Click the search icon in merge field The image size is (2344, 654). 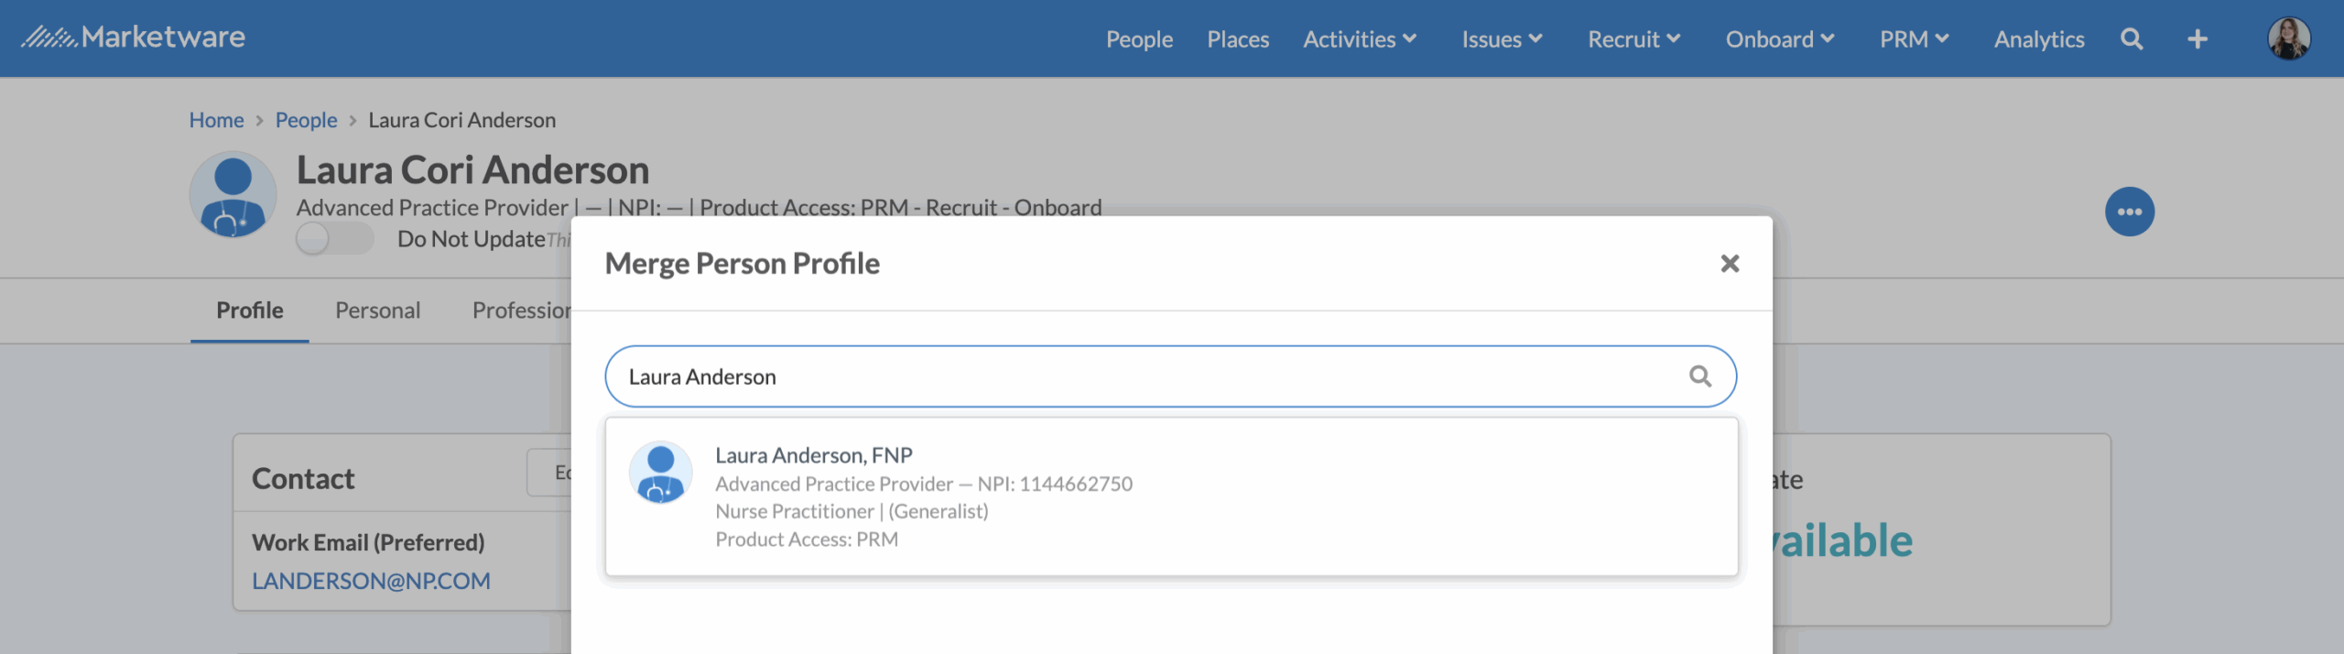click(x=1699, y=376)
